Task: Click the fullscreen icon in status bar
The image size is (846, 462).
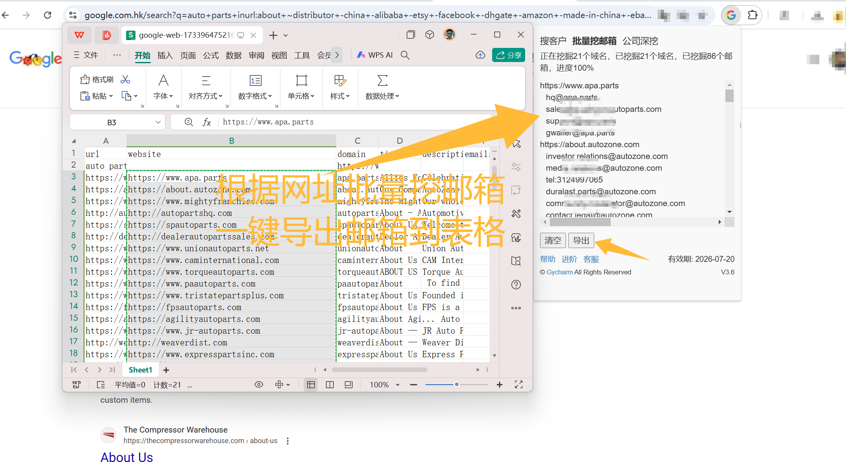Action: click(x=519, y=385)
